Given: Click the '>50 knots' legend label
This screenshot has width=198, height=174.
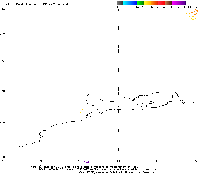Looking at the screenshot, I should 190,7.
